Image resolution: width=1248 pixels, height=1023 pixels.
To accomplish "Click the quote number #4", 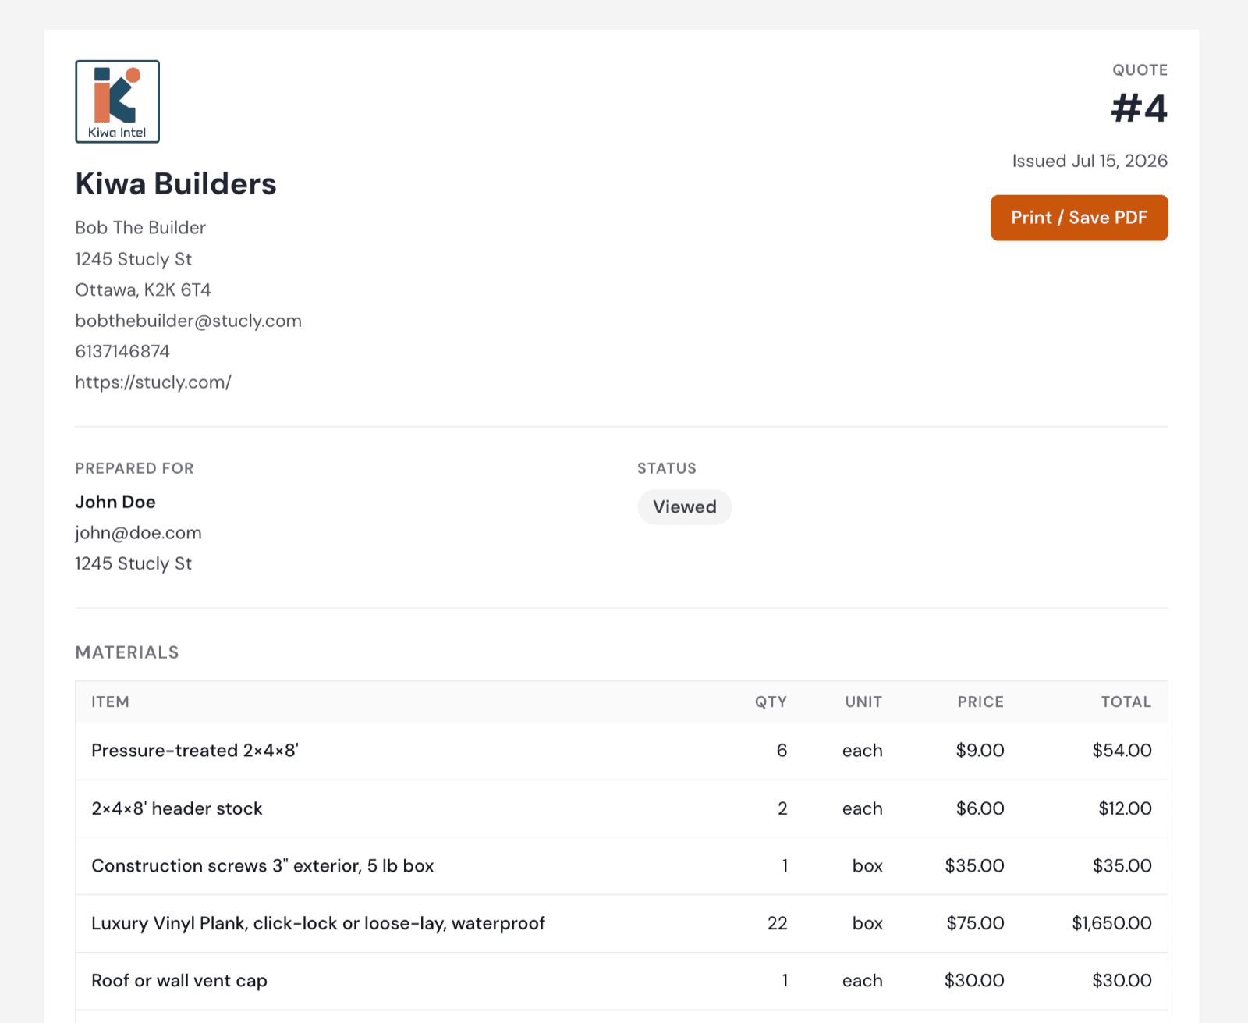I will tap(1139, 108).
